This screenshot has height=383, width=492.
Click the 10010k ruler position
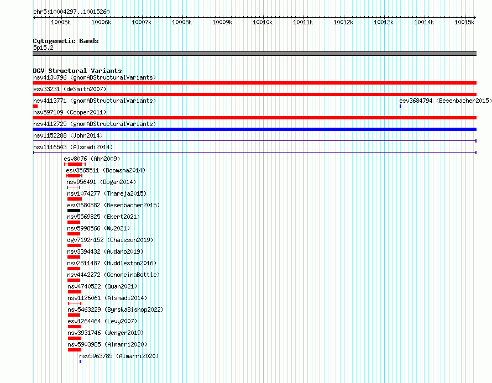tap(263, 22)
